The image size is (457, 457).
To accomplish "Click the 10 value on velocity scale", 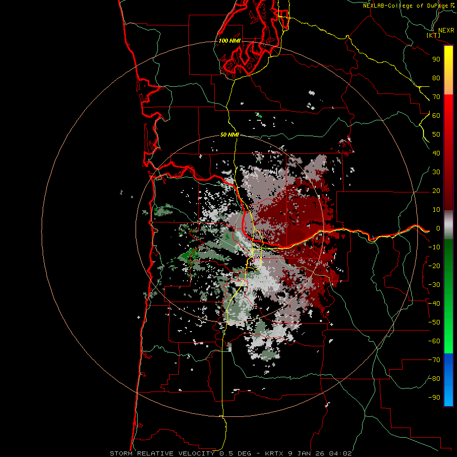I will tap(436, 210).
